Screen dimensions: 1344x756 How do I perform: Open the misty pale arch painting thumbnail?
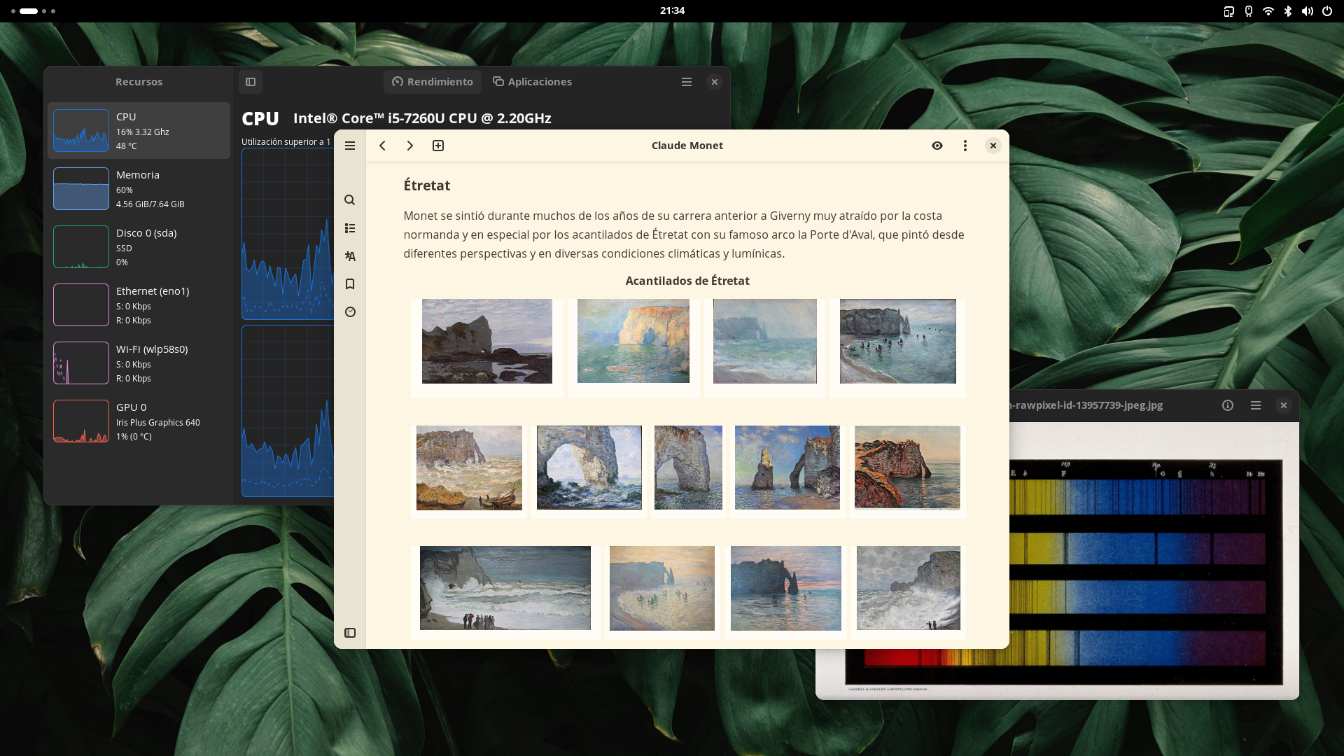pyautogui.click(x=765, y=341)
